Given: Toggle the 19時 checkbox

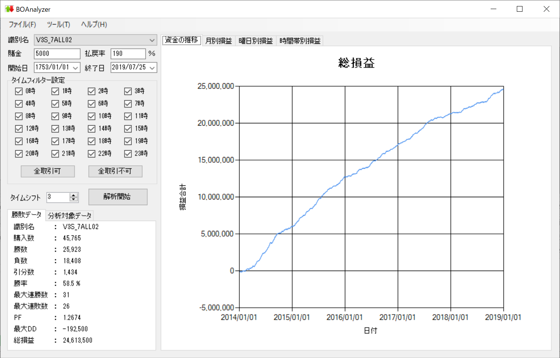Looking at the screenshot, I should coord(128,141).
